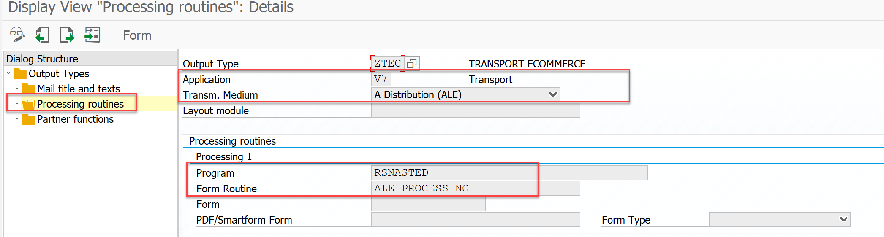Open the Transm. Medium dropdown
884x237 pixels.
(552, 94)
